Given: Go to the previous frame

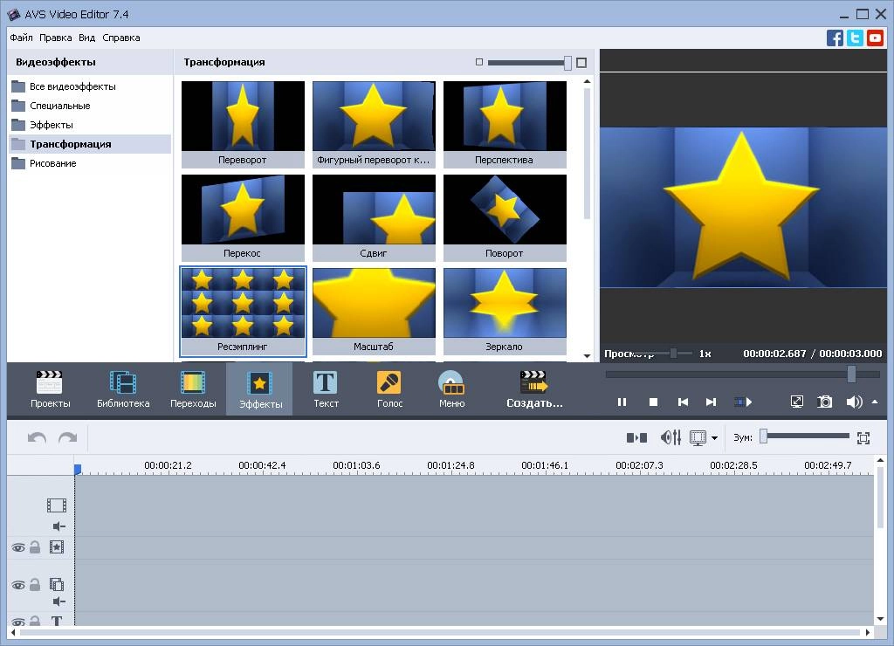Looking at the screenshot, I should pyautogui.click(x=683, y=402).
